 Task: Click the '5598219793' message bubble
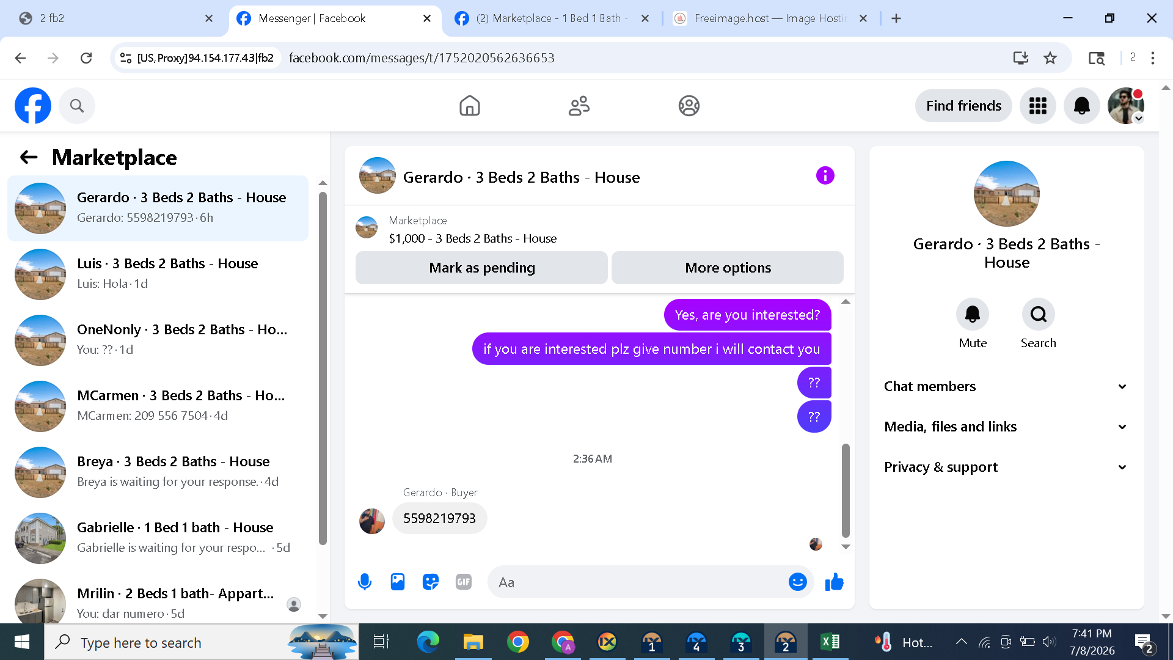(440, 518)
